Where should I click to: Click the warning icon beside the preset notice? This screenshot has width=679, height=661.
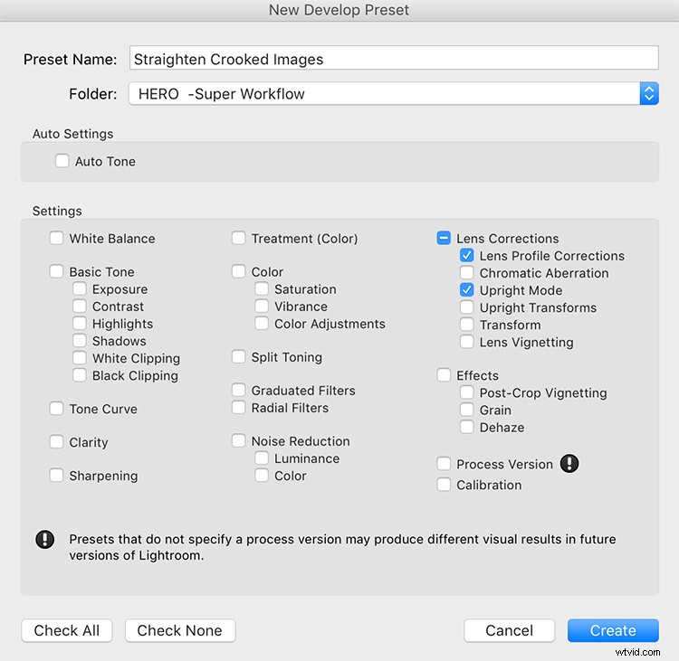click(44, 540)
